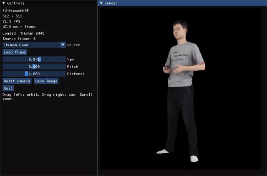267x176 pixels.
Task: Click the rendered human figure viewport
Action: coord(181,89)
